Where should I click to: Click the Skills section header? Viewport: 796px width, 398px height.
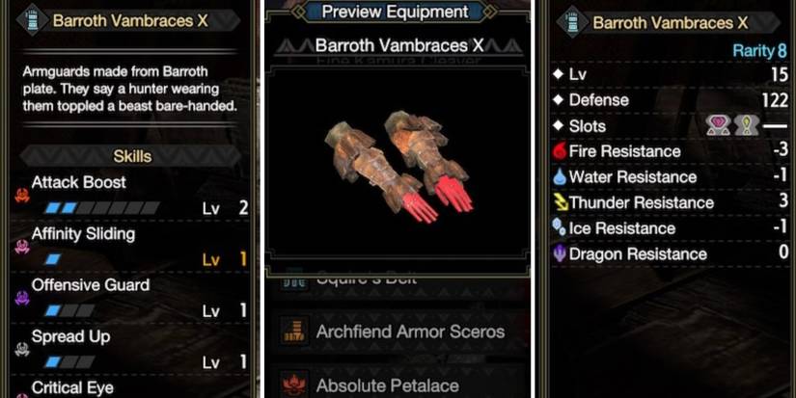(x=132, y=156)
